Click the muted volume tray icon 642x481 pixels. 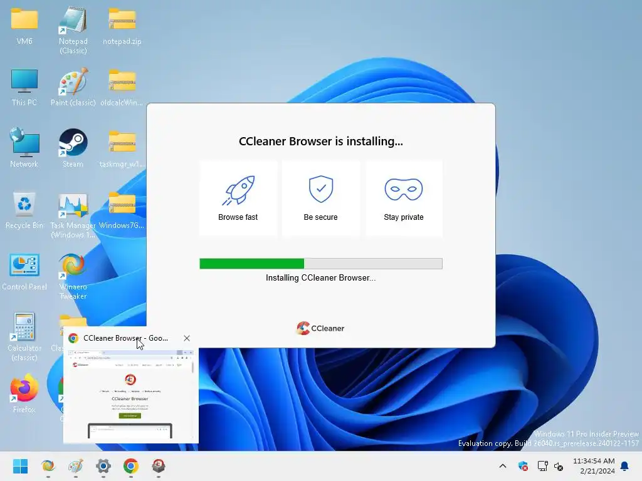coord(559,466)
